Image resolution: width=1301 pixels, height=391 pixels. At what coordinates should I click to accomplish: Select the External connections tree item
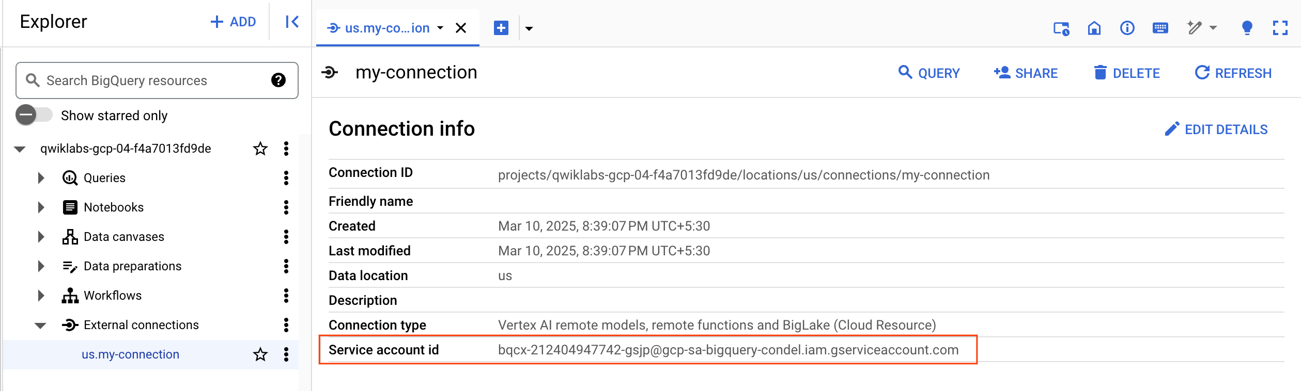(141, 325)
